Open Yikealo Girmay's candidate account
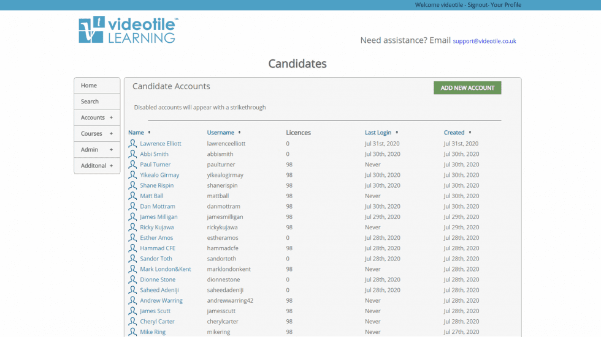Screen dimensions: 601x337 tap(159, 175)
